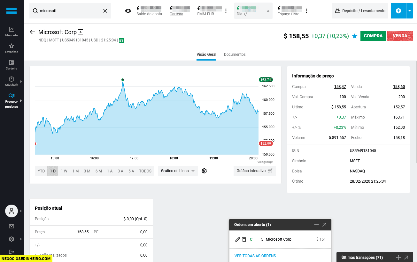
Task: Open the Atividade sidebar section
Action: click(12, 81)
